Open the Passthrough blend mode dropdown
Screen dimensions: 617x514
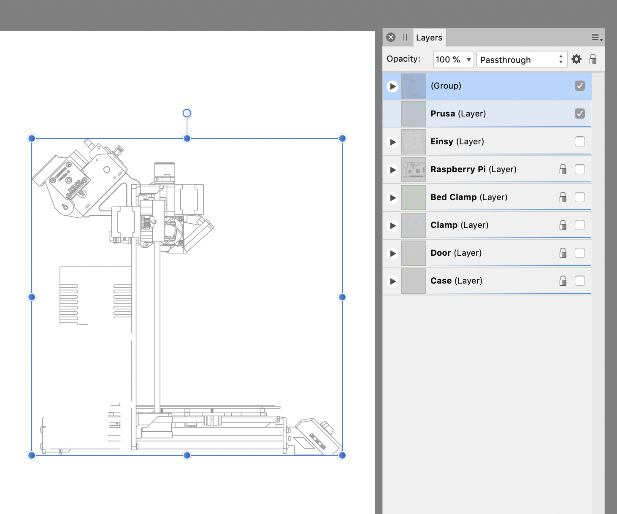[x=521, y=60]
